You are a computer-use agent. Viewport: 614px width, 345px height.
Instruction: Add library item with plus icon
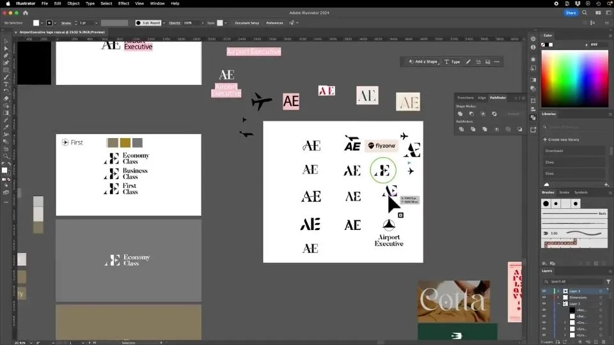(606, 184)
